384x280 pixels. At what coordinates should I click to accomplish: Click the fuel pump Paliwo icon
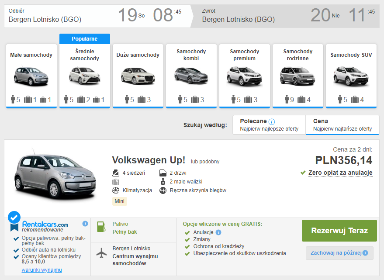click(x=101, y=227)
